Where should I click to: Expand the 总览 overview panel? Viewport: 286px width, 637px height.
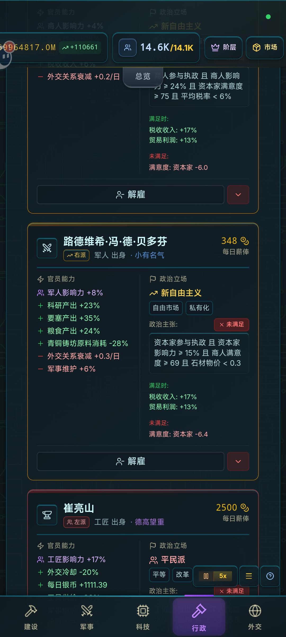point(143,77)
